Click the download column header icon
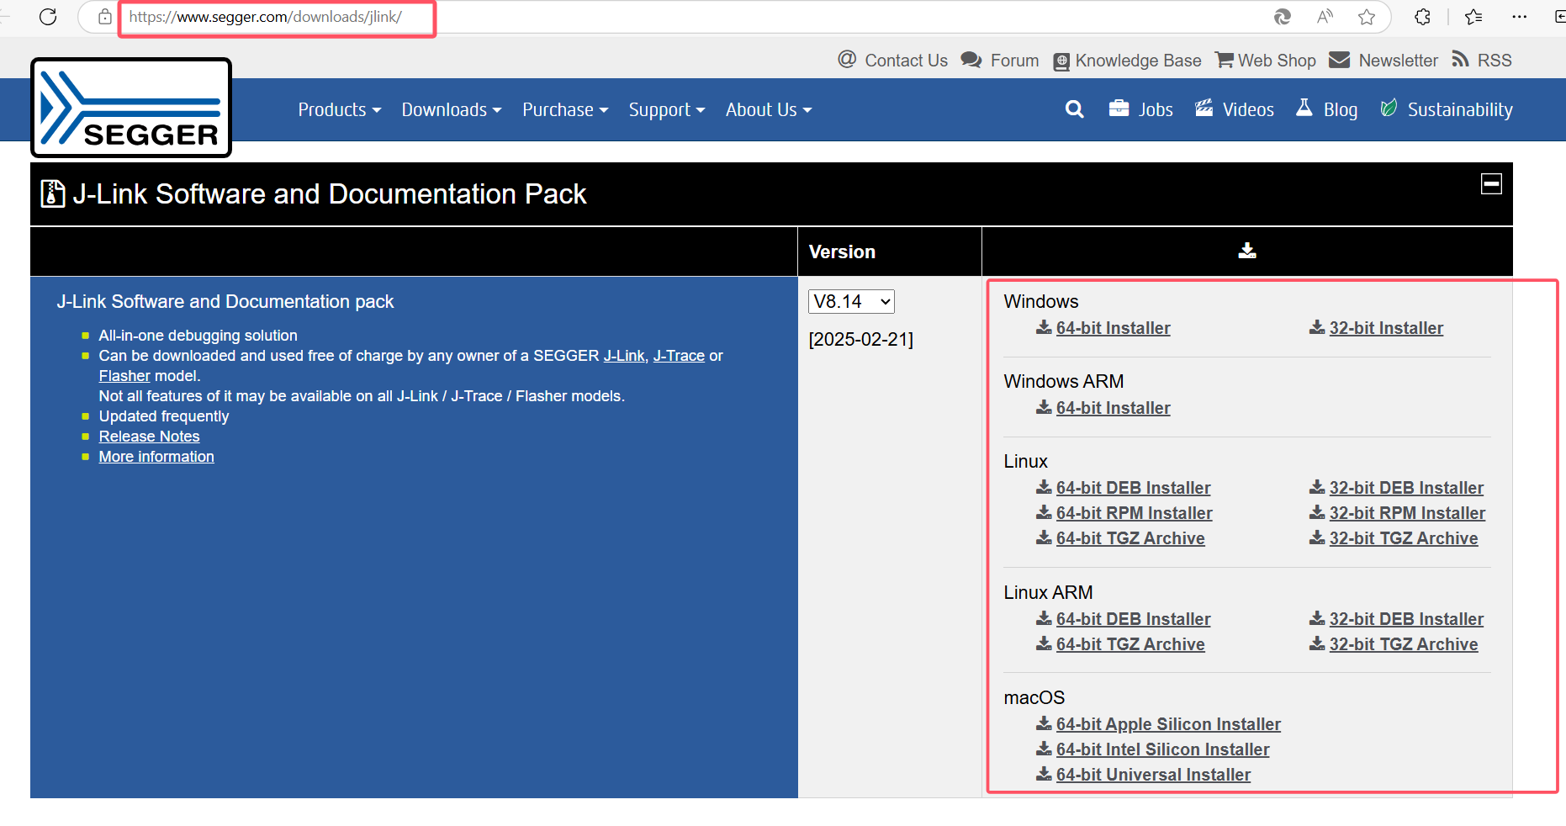1566x826 pixels. [1247, 251]
